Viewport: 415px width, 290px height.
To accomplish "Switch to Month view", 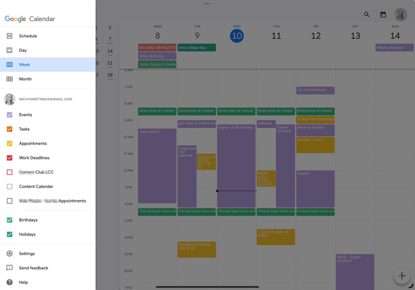I will (48, 79).
